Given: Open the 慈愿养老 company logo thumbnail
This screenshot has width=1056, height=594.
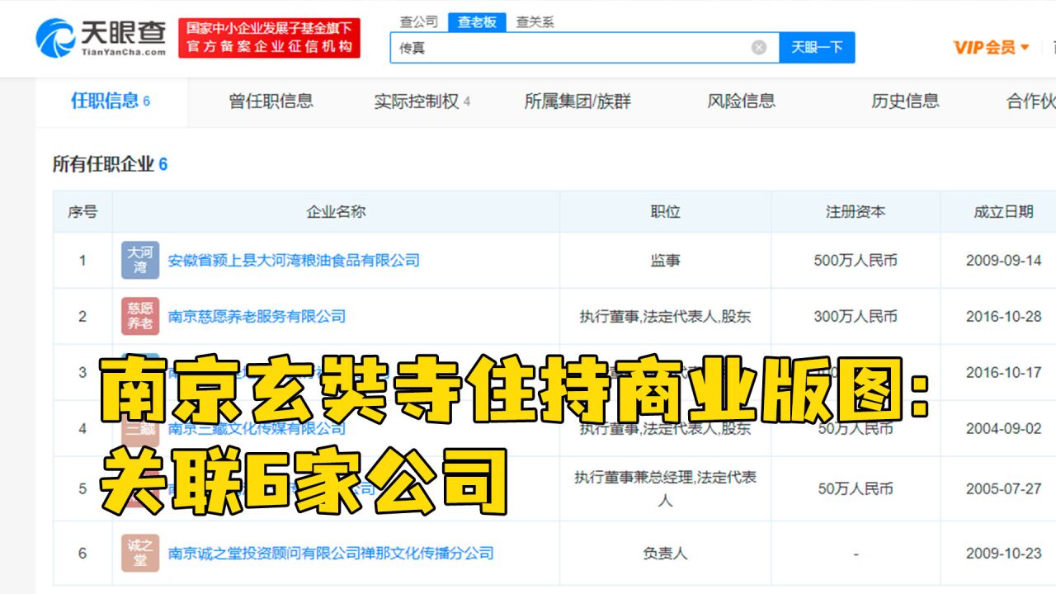Looking at the screenshot, I should tap(140, 316).
